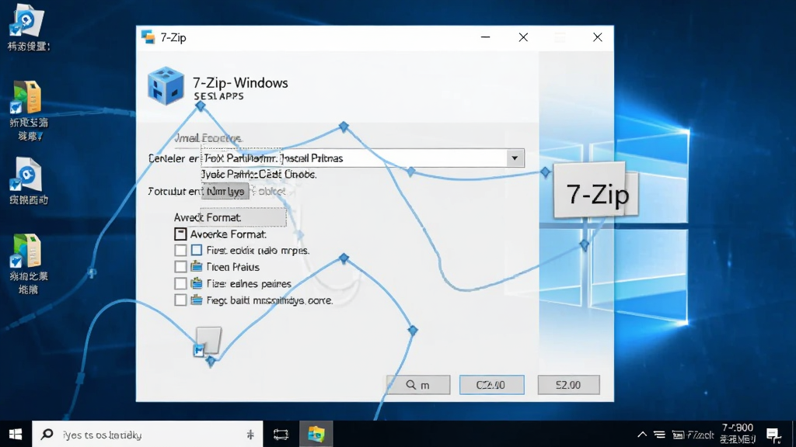Image resolution: width=796 pixels, height=447 pixels.
Task: Click the taskbar search magnifier icon
Action: pyautogui.click(x=47, y=435)
